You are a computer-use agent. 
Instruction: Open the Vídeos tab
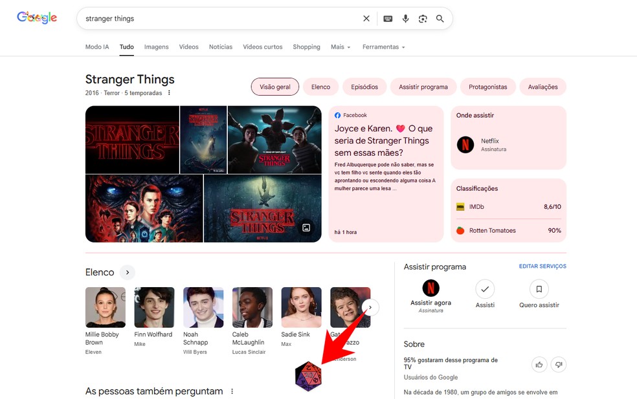(x=189, y=47)
